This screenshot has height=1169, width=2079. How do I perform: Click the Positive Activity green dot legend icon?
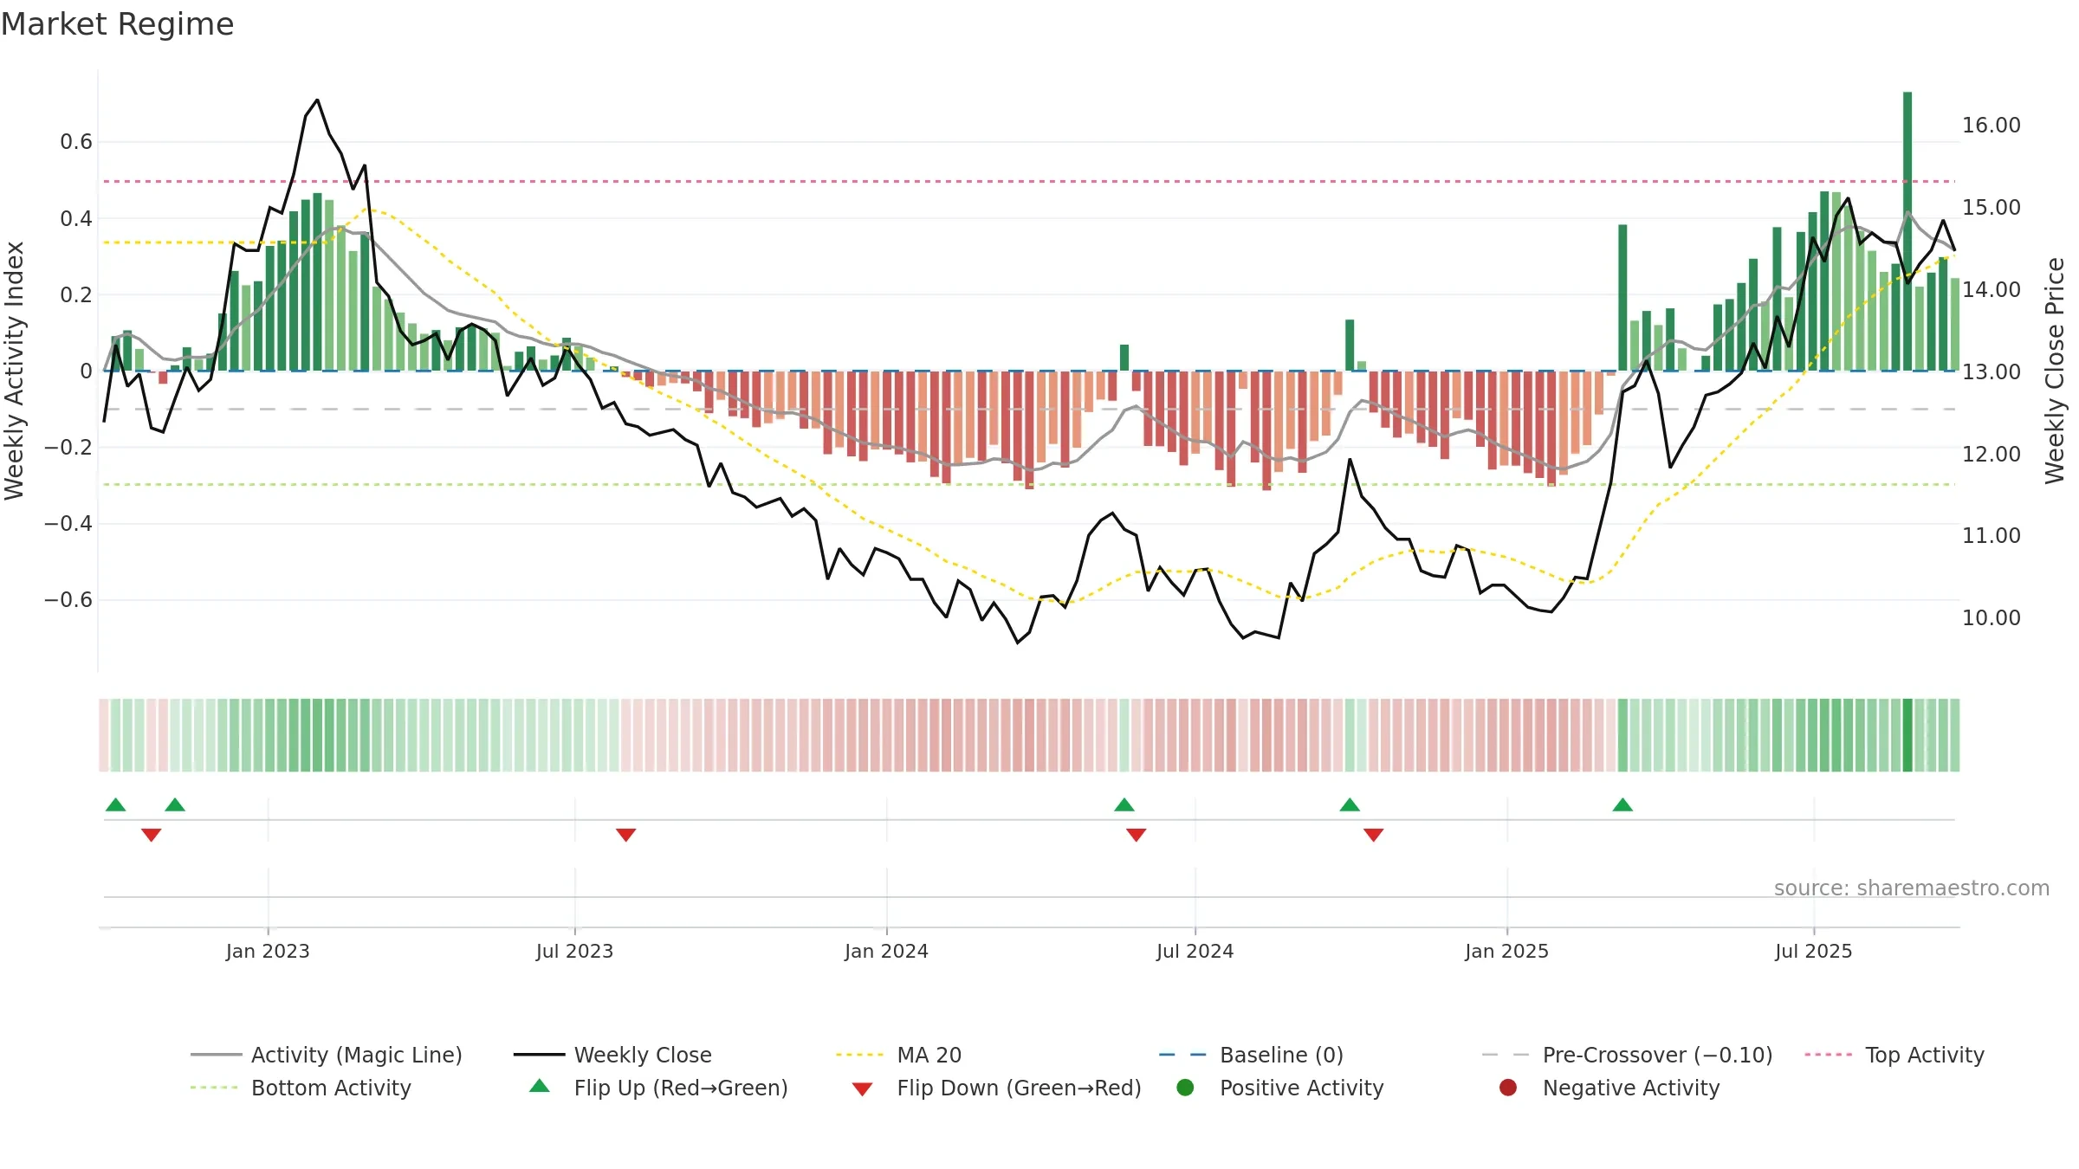1185,1087
